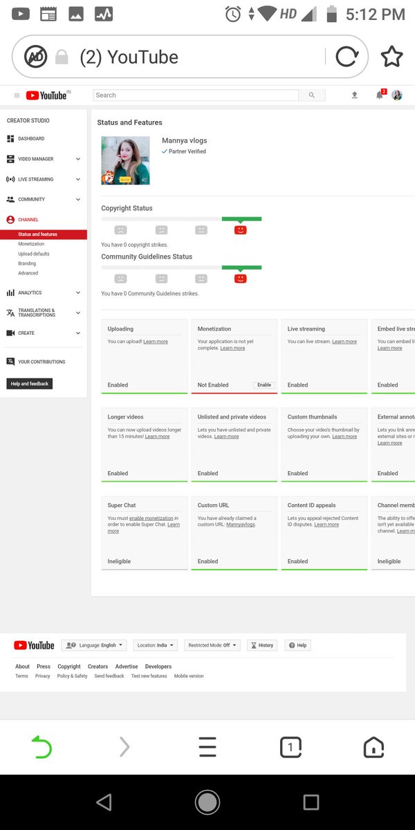Go back with green browser arrow
Viewport: 415px width, 830px height.
(x=41, y=747)
